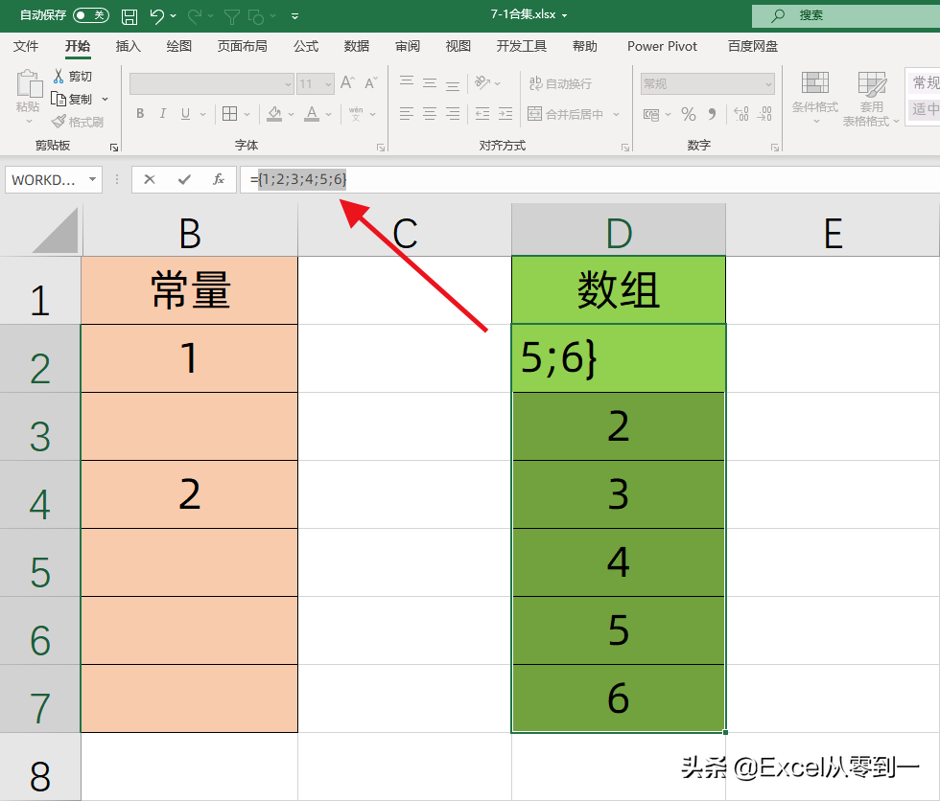Image resolution: width=940 pixels, height=801 pixels.
Task: Open the font size dropdown
Action: coord(328,83)
